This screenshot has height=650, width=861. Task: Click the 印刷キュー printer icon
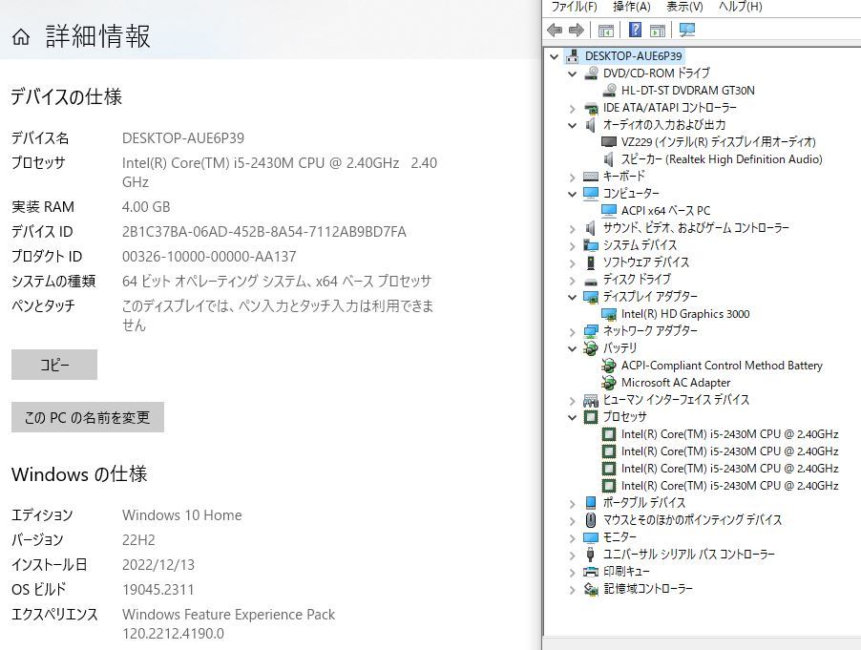[x=591, y=572]
